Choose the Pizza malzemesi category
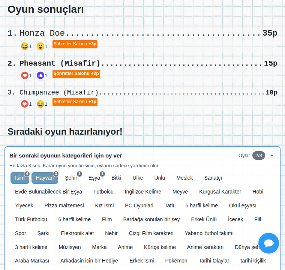285x270 pixels. (64, 205)
